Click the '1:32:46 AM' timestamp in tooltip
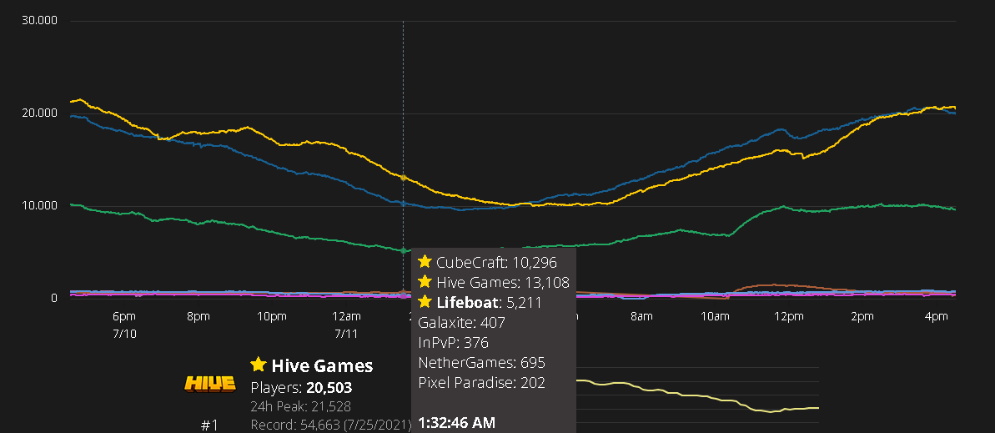The width and height of the screenshot is (995, 433). [457, 423]
